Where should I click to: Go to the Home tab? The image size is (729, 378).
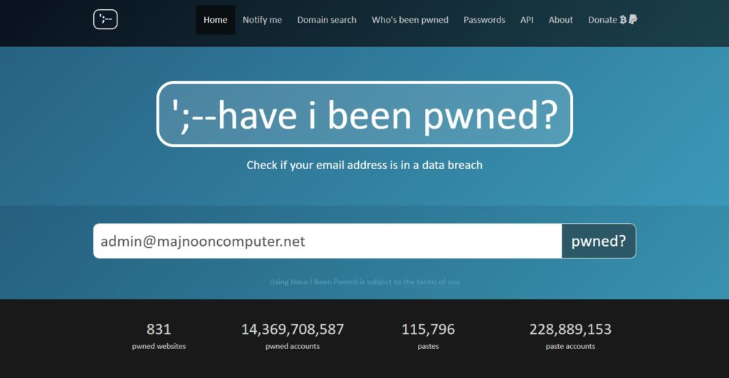tap(215, 20)
